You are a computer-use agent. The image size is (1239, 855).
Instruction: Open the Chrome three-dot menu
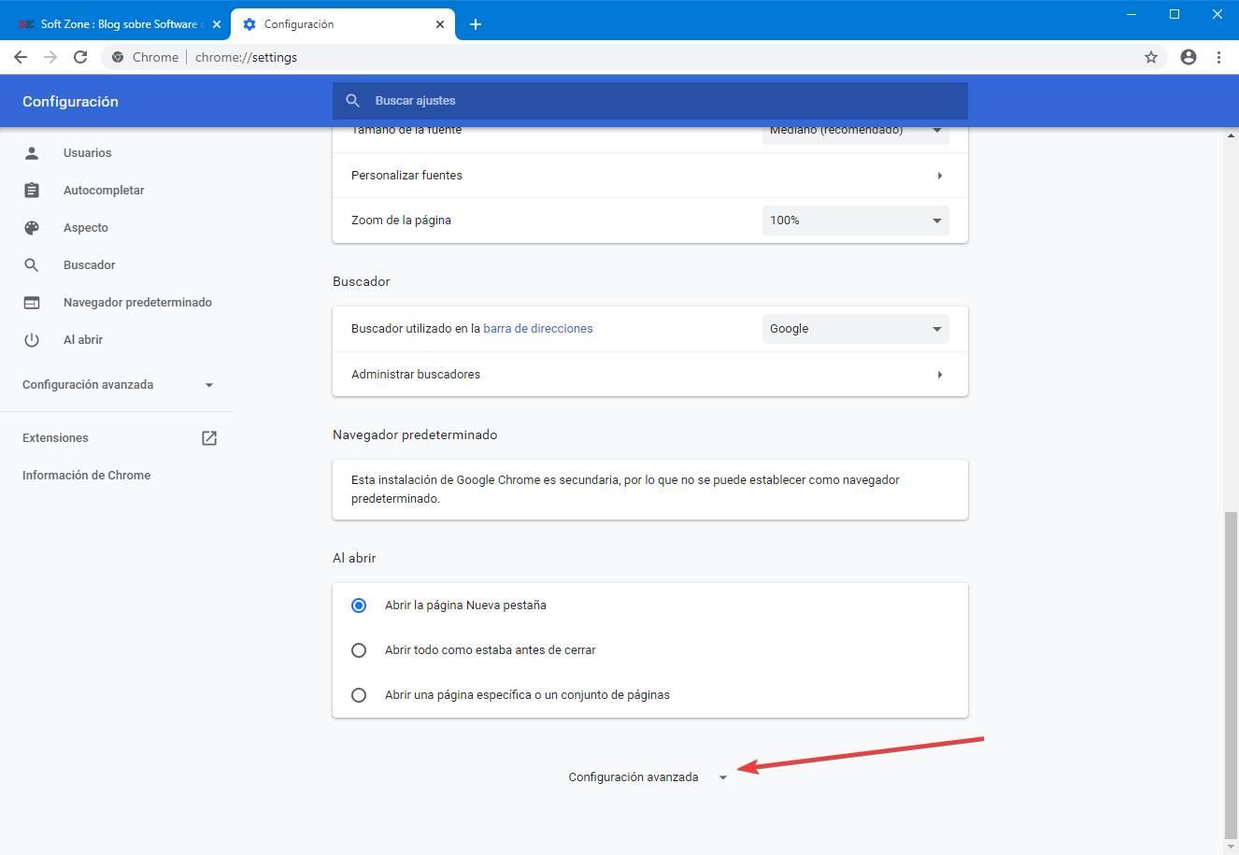[1218, 57]
